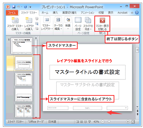Start Slide Show view icon
The image size is (143, 128).
point(89,122)
